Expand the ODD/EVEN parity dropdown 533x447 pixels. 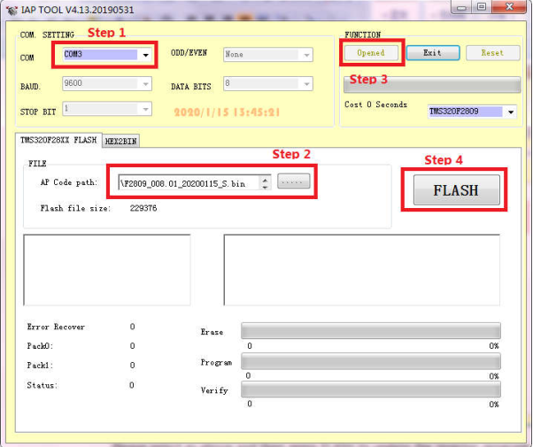(268, 54)
